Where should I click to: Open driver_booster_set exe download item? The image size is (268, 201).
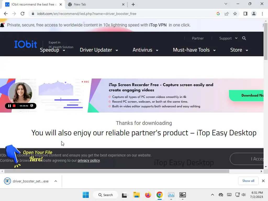pyautogui.click(x=26, y=181)
